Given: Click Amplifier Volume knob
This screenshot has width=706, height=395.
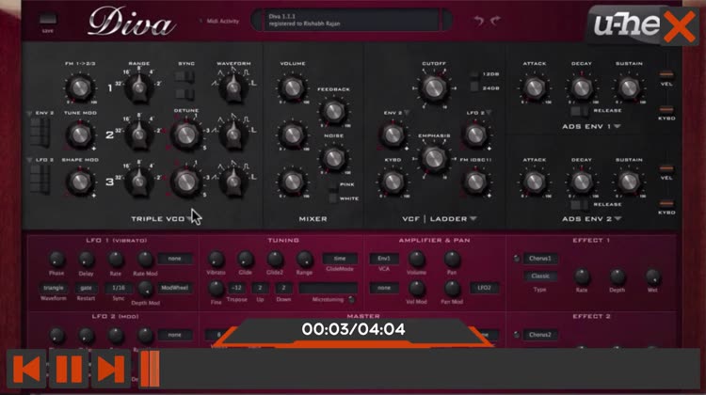Looking at the screenshot, I should (x=416, y=260).
